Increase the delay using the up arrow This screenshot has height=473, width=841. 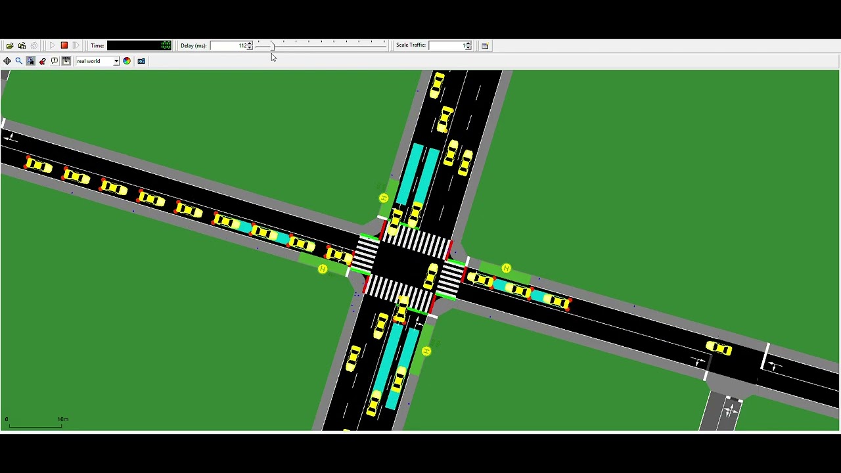pos(250,43)
